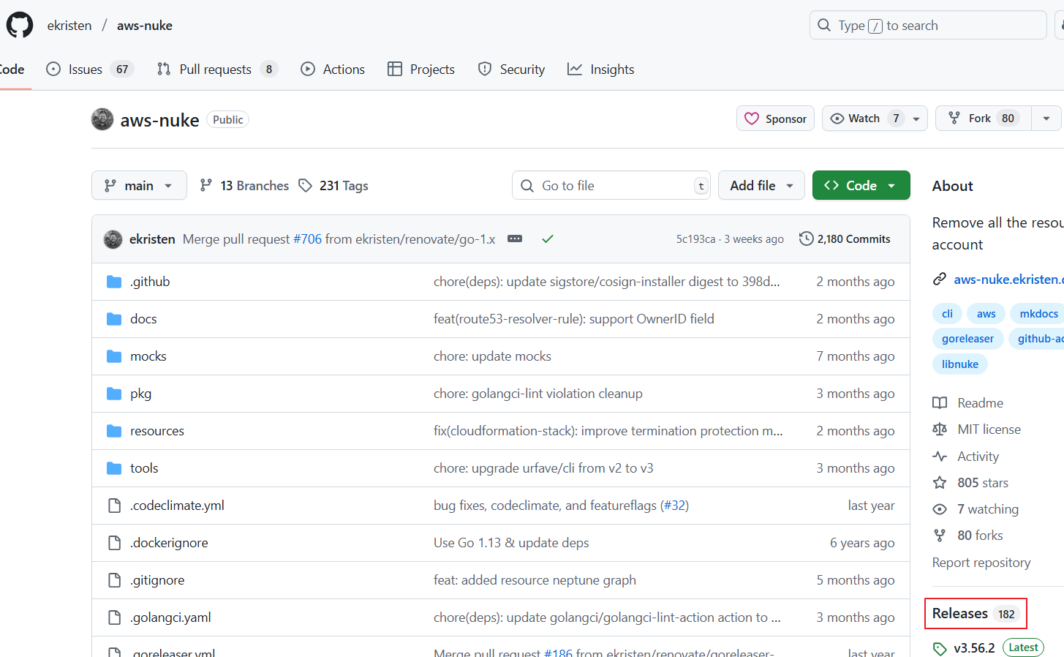Screen dimensions: 1064x657
Task: Select the cli topic tag
Action: tap(947, 314)
